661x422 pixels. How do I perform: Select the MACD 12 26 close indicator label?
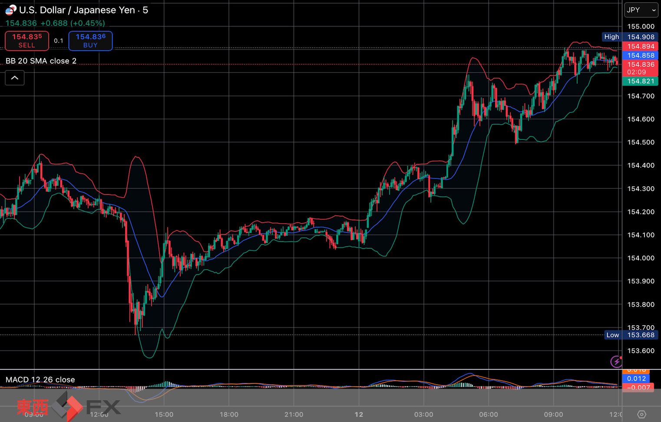pos(40,379)
